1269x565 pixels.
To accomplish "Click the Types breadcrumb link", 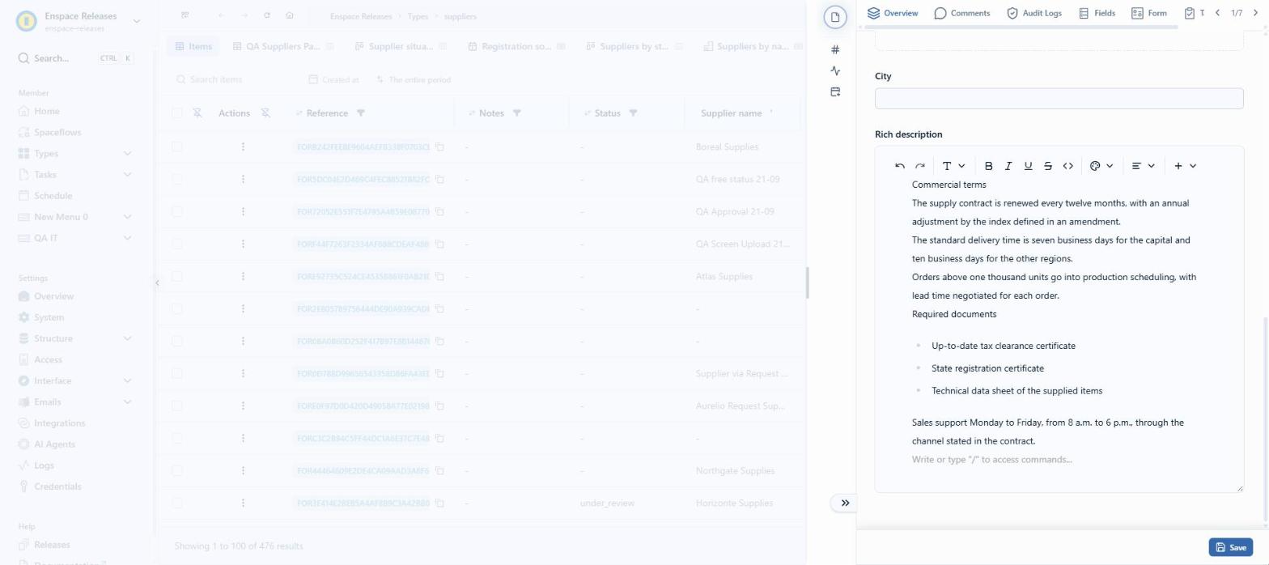I will pos(418,16).
